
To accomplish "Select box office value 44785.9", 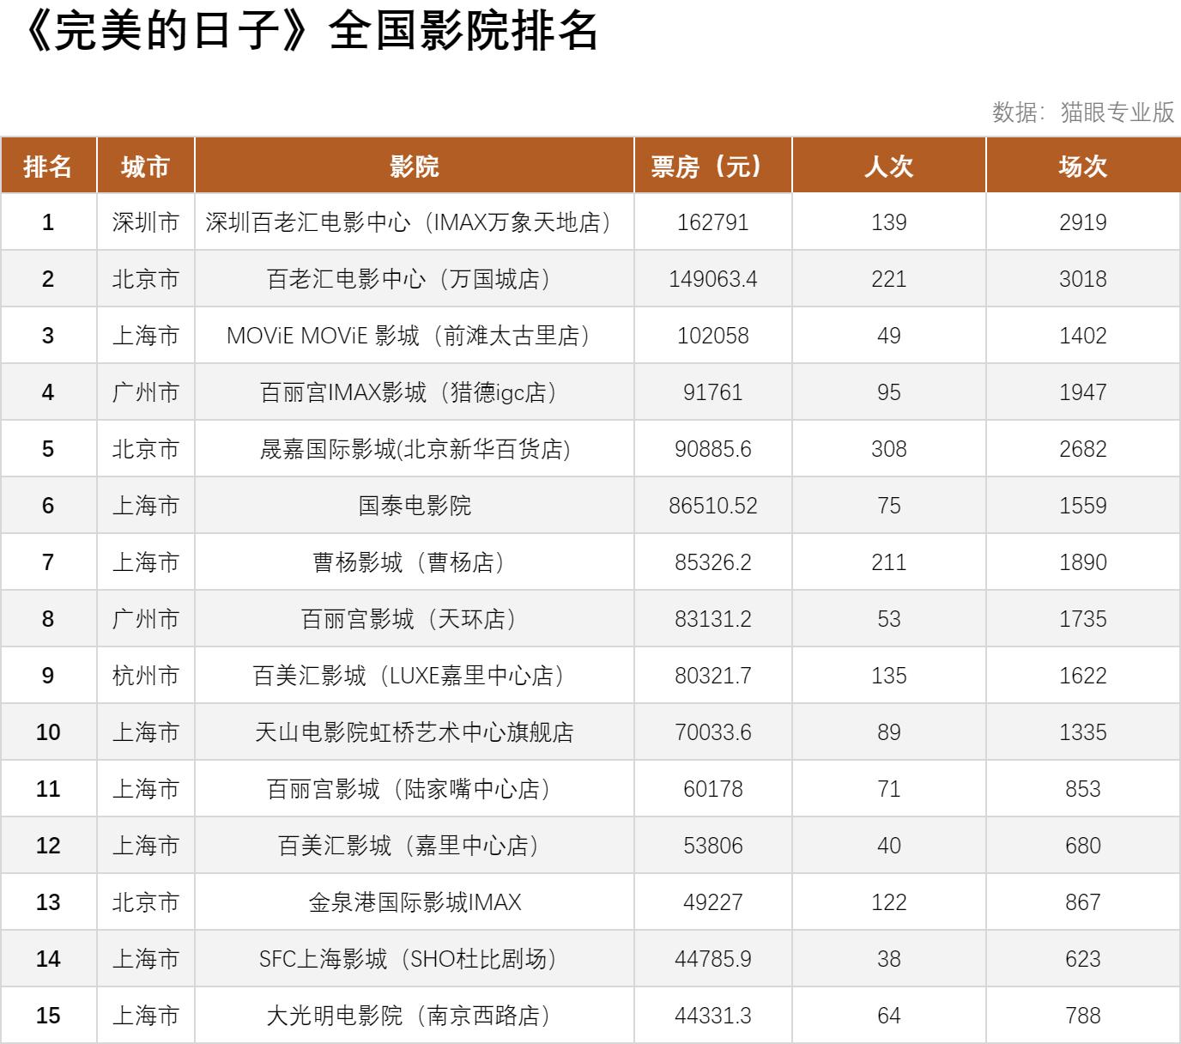I will point(713,959).
